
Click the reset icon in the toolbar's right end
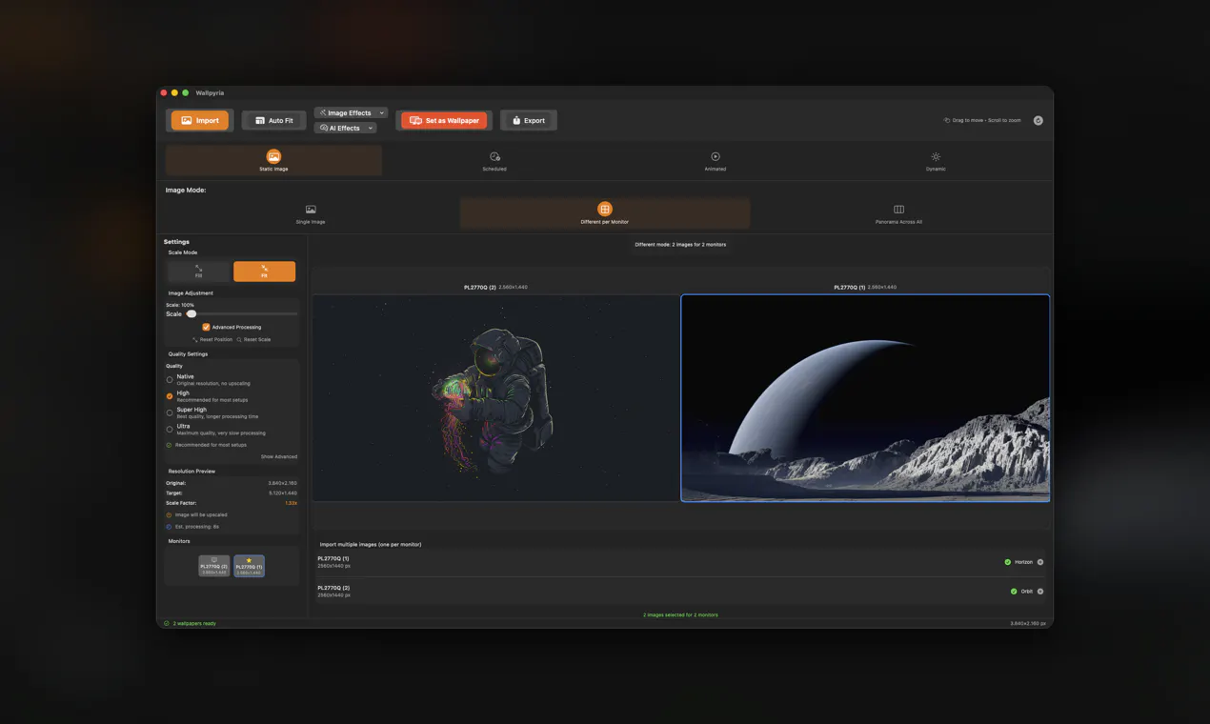[x=1038, y=120]
